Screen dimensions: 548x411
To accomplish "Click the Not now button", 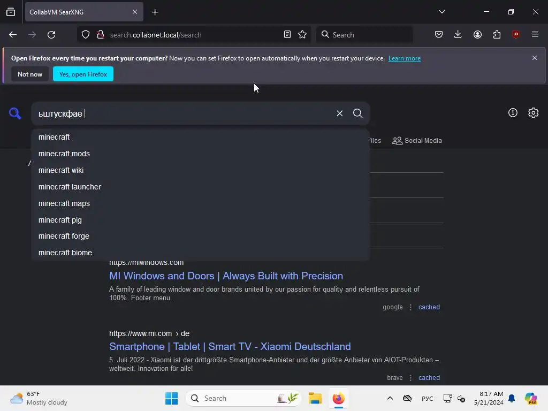I will coord(30,74).
